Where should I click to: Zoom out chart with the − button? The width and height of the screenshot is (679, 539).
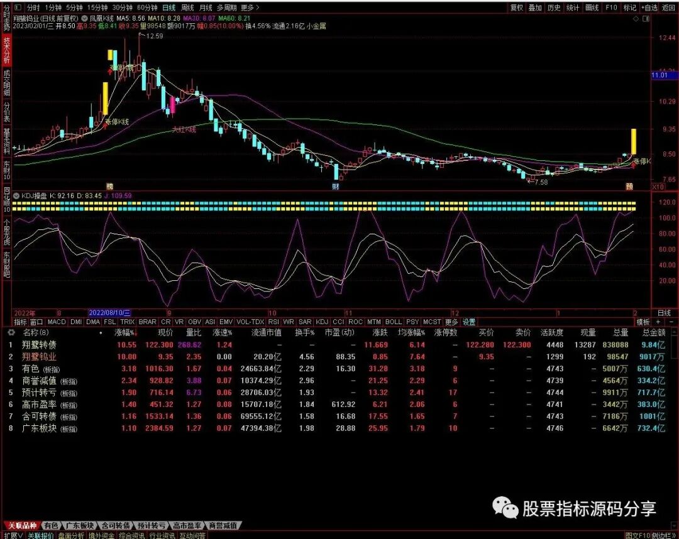671,322
